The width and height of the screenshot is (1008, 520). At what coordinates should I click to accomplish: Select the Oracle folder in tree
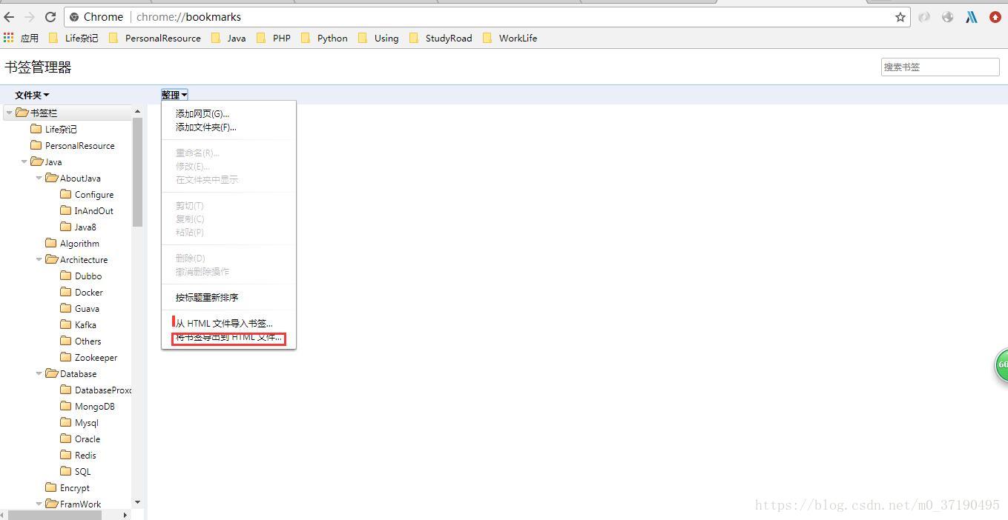point(80,439)
